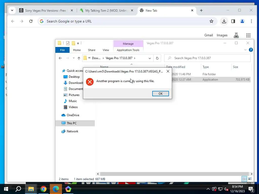The width and height of the screenshot is (259, 194).
Task: Click the Properties quick access icon
Action: [x=68, y=43]
